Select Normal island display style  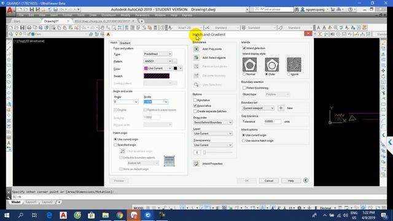(244, 74)
